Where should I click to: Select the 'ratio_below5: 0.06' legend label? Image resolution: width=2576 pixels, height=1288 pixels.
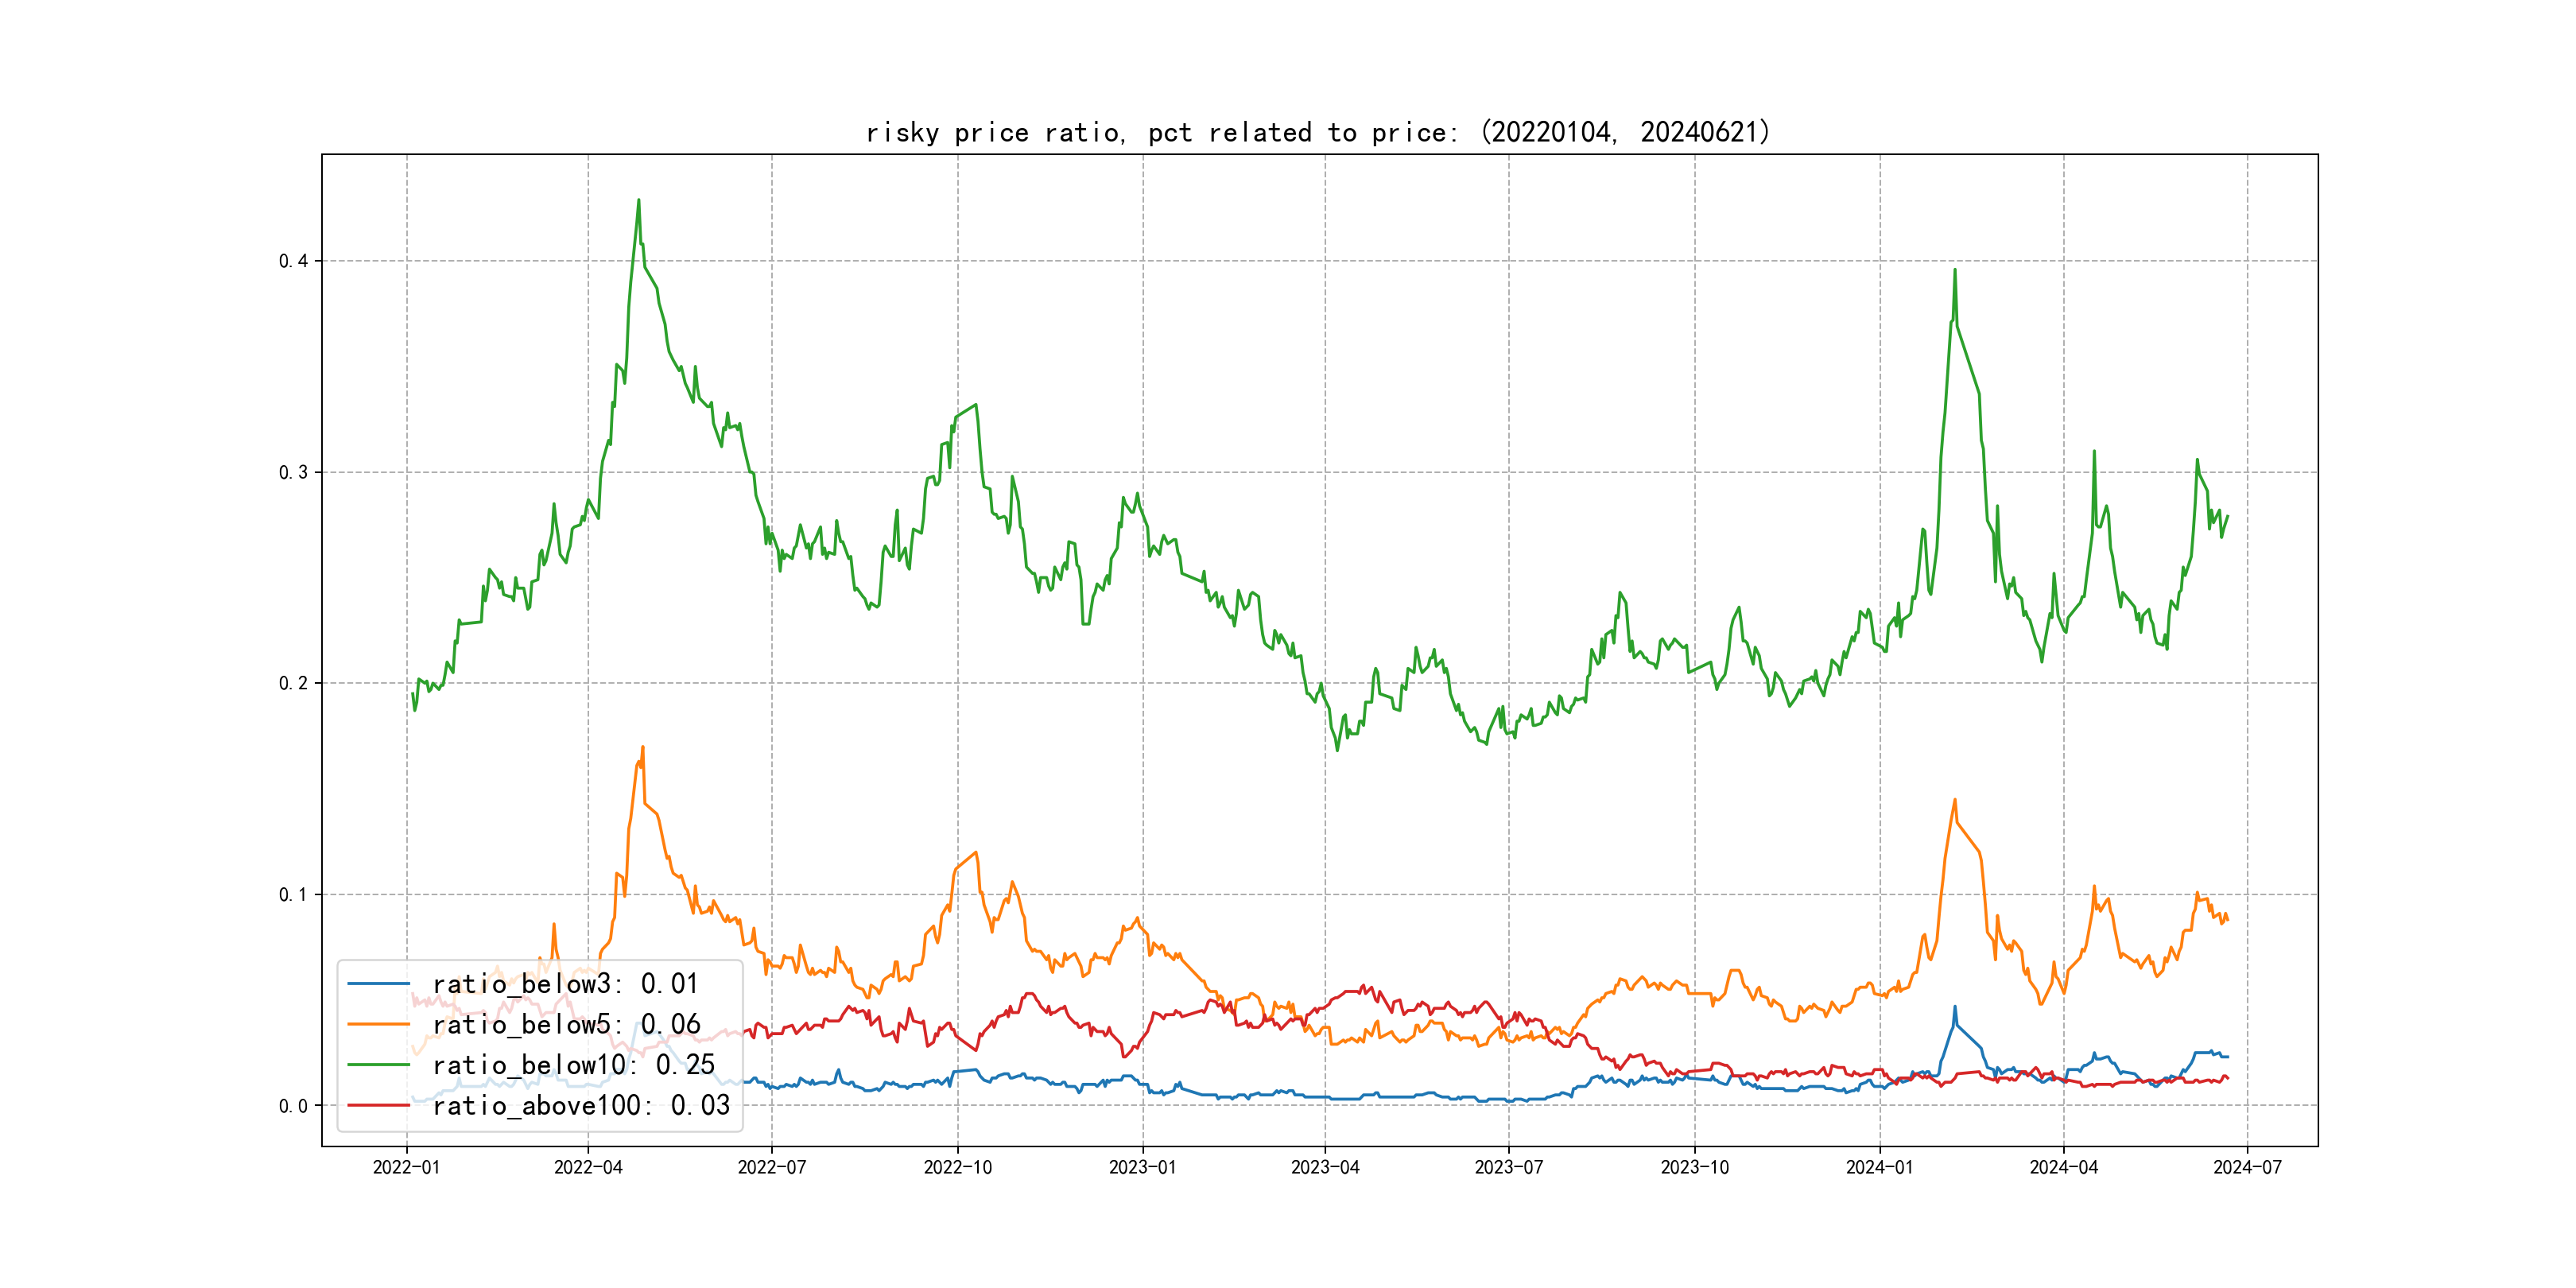point(566,1024)
